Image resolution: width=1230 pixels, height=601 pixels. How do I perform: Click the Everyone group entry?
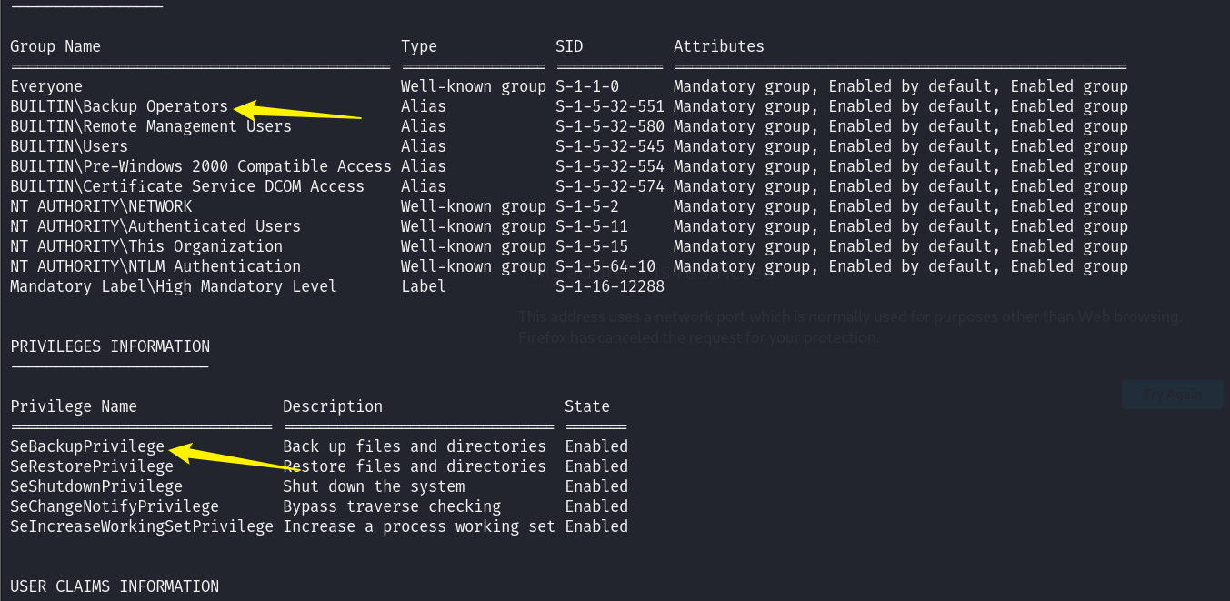[x=46, y=86]
